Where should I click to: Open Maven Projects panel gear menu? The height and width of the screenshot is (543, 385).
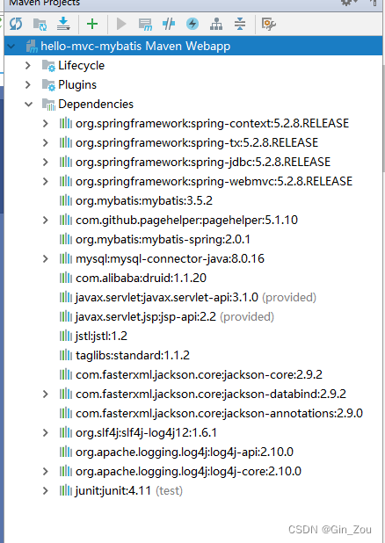[347, 3]
